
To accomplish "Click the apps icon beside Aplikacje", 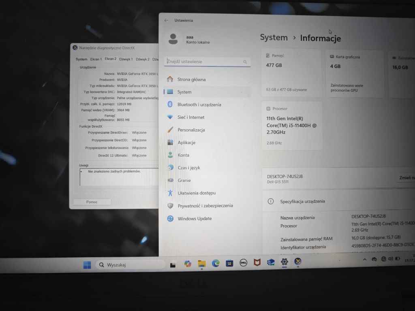I will pyautogui.click(x=170, y=142).
